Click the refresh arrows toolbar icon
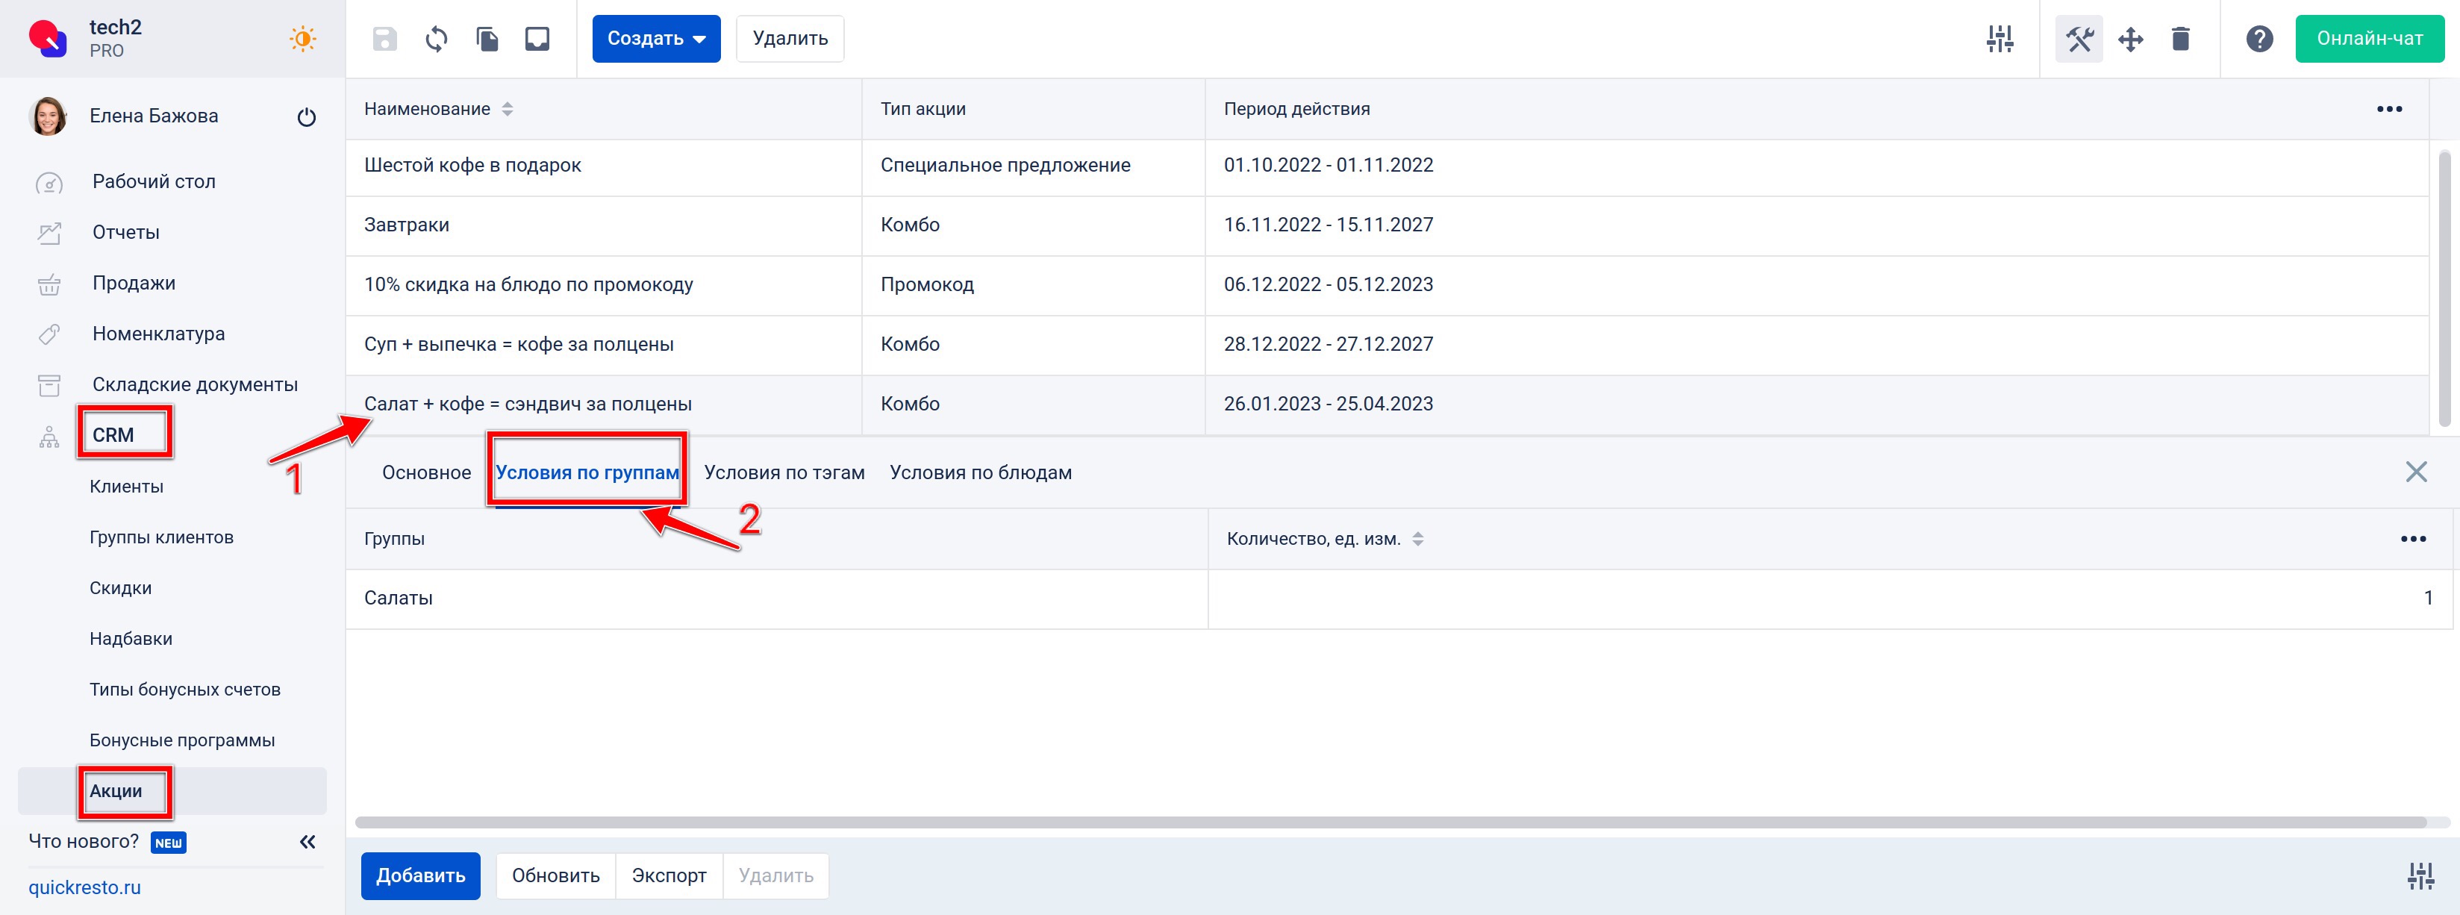 (437, 39)
